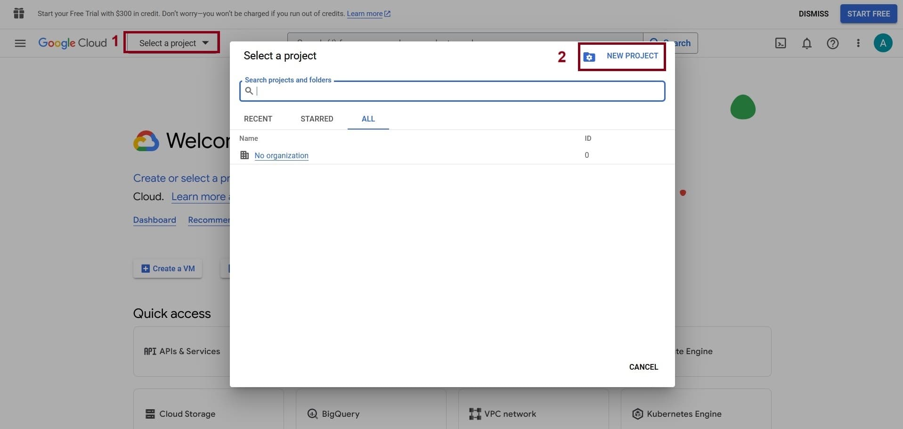Activate Cloud Shell terminal icon
The width and height of the screenshot is (903, 429).
click(x=781, y=43)
